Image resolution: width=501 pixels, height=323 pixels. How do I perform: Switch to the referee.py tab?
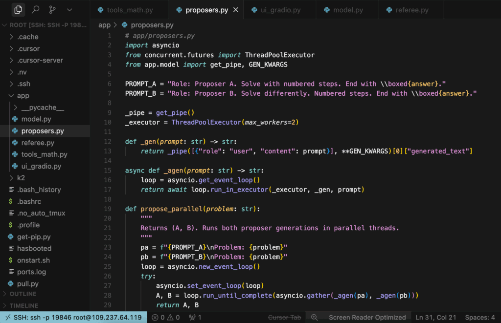tap(411, 10)
